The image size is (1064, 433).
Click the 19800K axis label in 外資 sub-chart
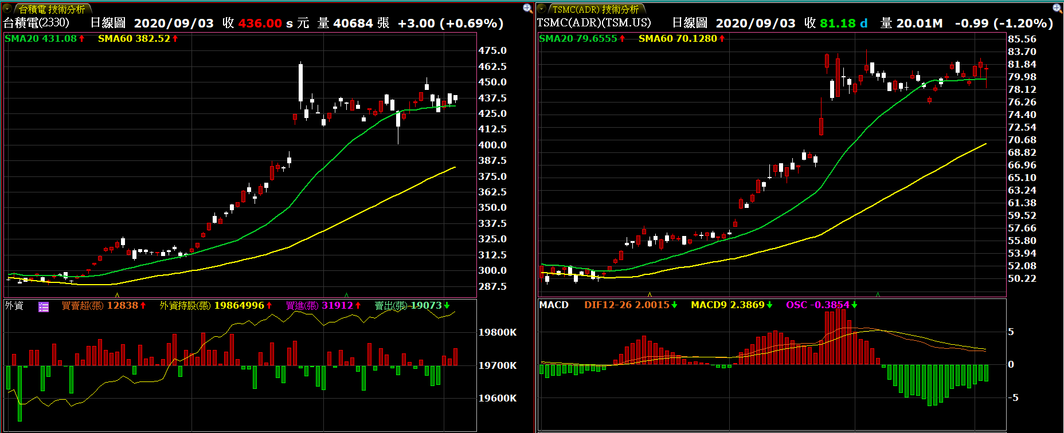498,333
